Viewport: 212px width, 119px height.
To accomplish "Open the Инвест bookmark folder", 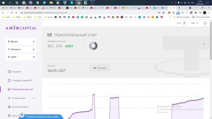I will [x=17, y=17].
